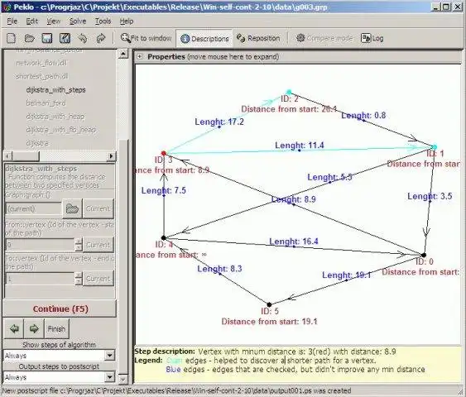Click scroll-up arrow of the algorithm tree
The height and width of the screenshot is (397, 466).
pos(123,54)
